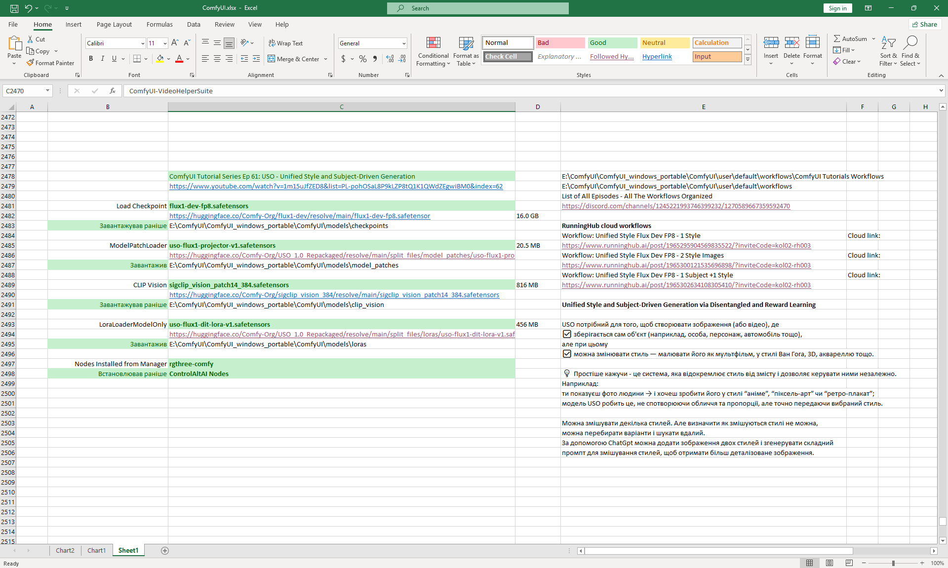Open the Formulas ribbon tab

[x=159, y=24]
